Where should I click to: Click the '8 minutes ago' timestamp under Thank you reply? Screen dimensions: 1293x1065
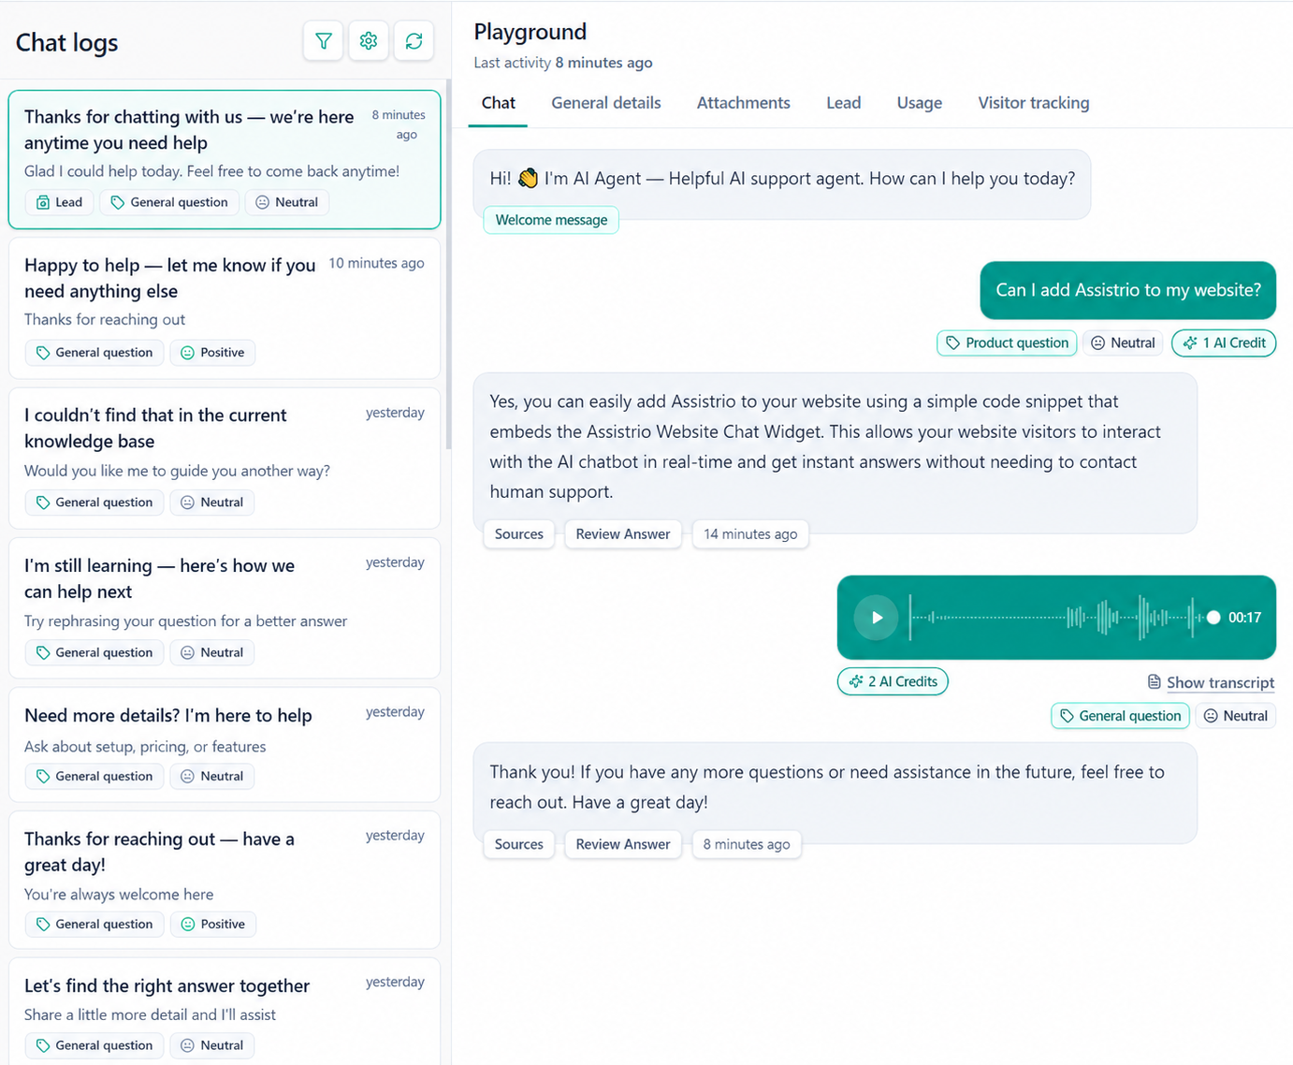click(747, 844)
